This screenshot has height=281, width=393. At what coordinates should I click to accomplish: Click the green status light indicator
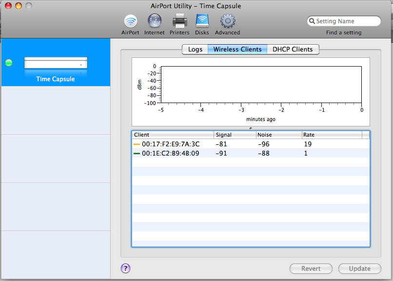click(x=9, y=63)
